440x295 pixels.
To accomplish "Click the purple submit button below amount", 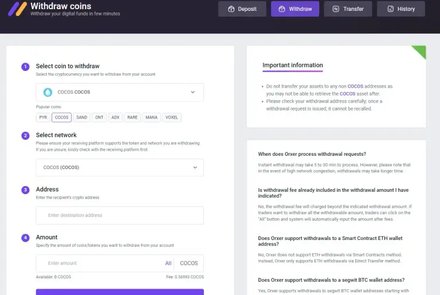I will pos(120,292).
